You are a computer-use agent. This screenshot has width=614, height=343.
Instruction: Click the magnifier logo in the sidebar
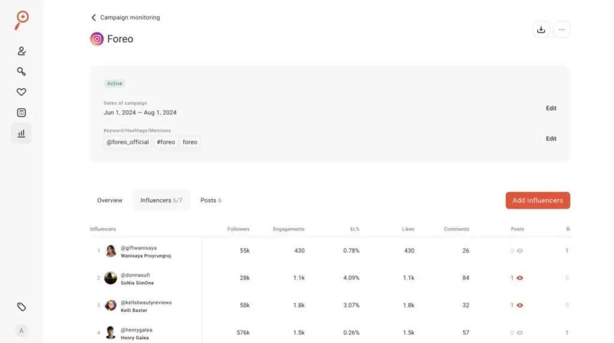[22, 19]
